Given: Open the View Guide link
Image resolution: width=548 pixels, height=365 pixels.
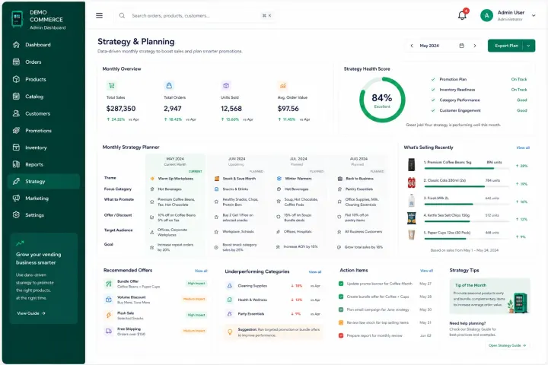Looking at the screenshot, I should [31, 313].
